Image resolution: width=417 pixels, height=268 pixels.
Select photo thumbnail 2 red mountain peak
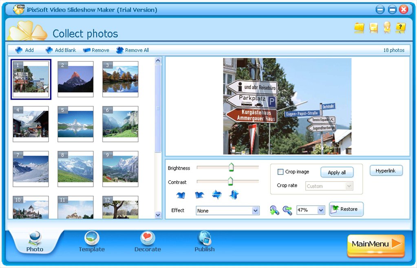[x=75, y=79]
